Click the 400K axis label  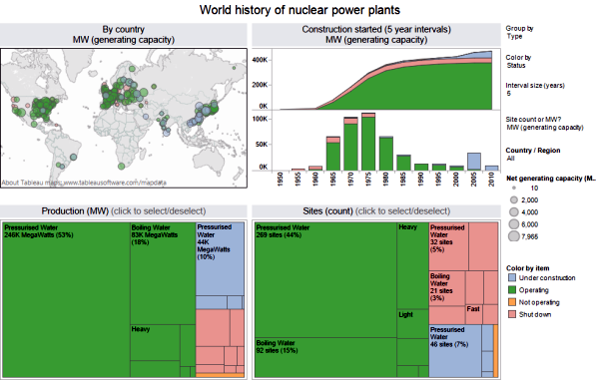point(260,60)
